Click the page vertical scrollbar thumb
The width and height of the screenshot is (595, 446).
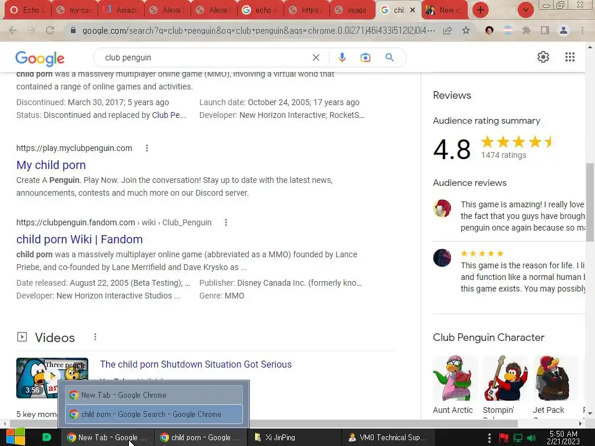pyautogui.click(x=590, y=202)
